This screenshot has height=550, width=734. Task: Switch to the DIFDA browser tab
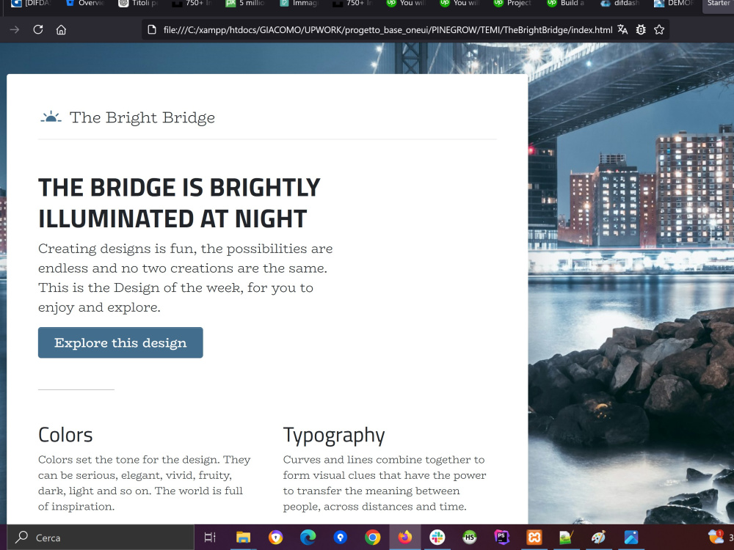pyautogui.click(x=30, y=4)
